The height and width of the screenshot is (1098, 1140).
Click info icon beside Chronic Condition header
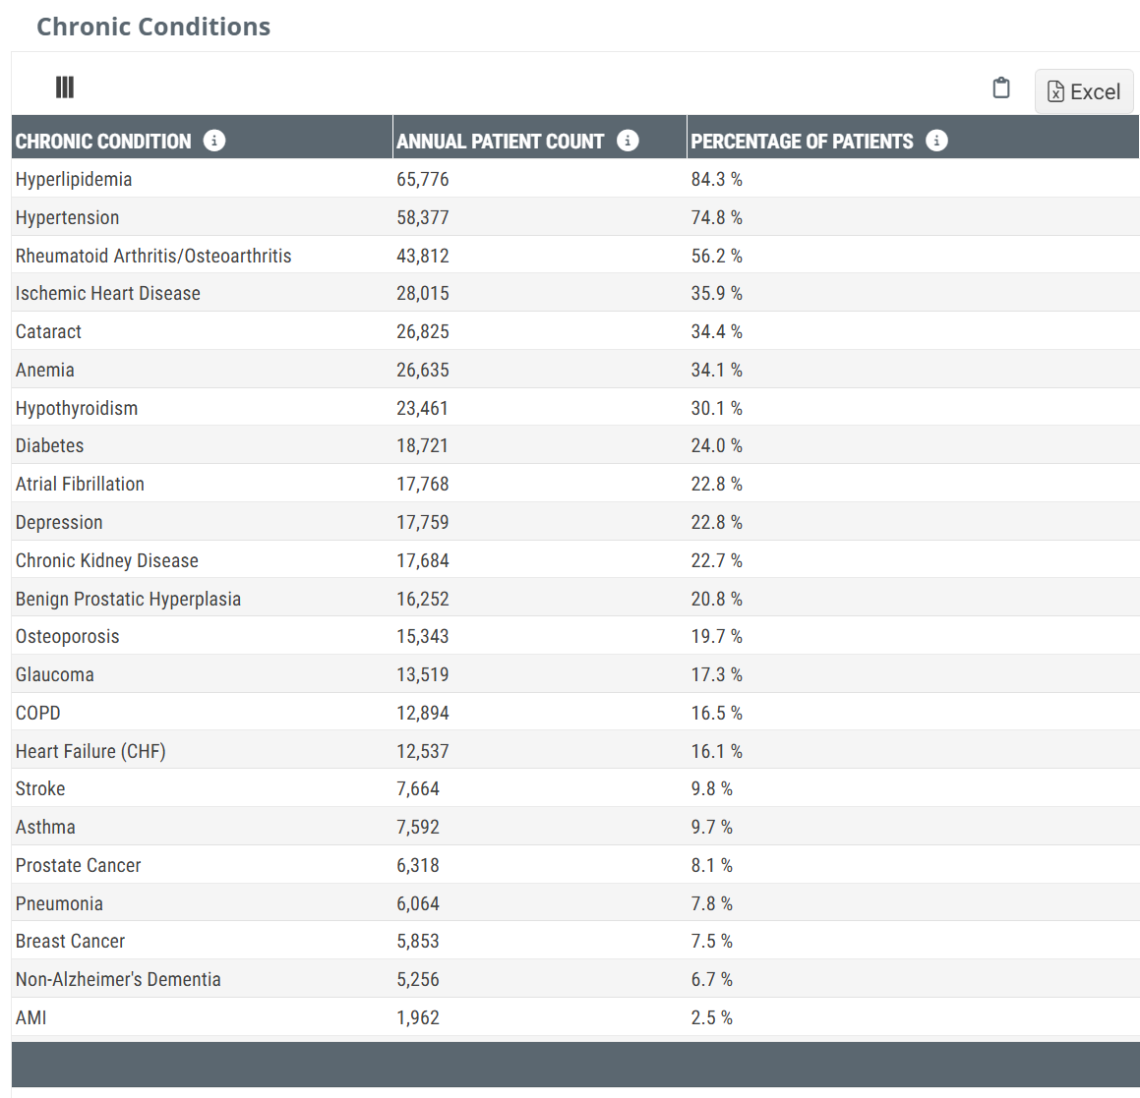(214, 141)
